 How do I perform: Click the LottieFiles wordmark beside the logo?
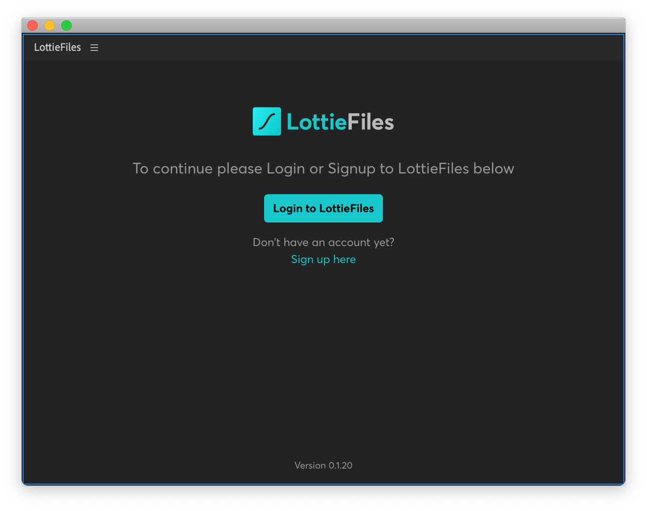[x=340, y=122]
